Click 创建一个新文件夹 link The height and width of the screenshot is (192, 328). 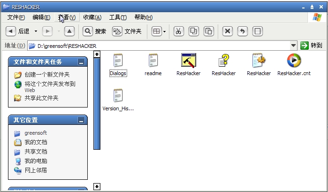(47, 75)
